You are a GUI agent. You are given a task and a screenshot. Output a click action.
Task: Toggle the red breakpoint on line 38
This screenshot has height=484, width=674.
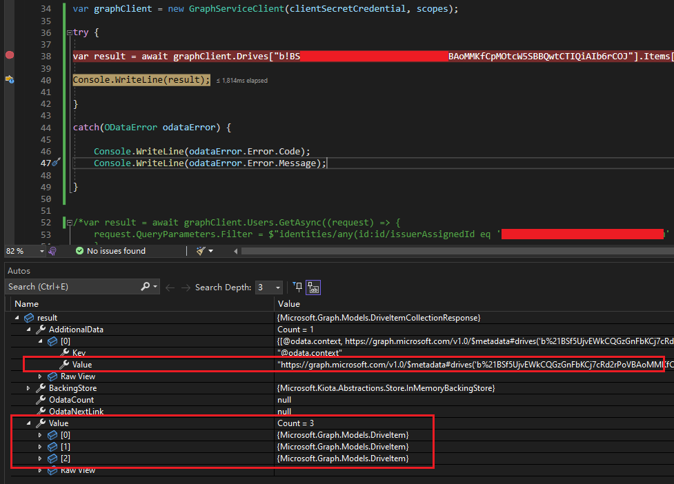pyautogui.click(x=8, y=54)
